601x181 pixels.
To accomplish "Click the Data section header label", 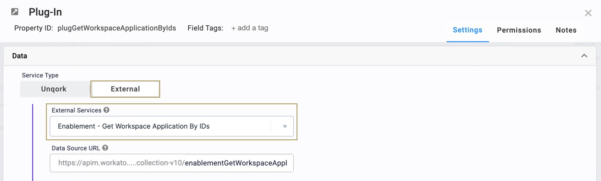I will 20,56.
